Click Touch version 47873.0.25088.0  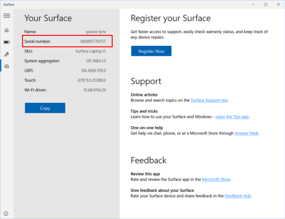91,80
